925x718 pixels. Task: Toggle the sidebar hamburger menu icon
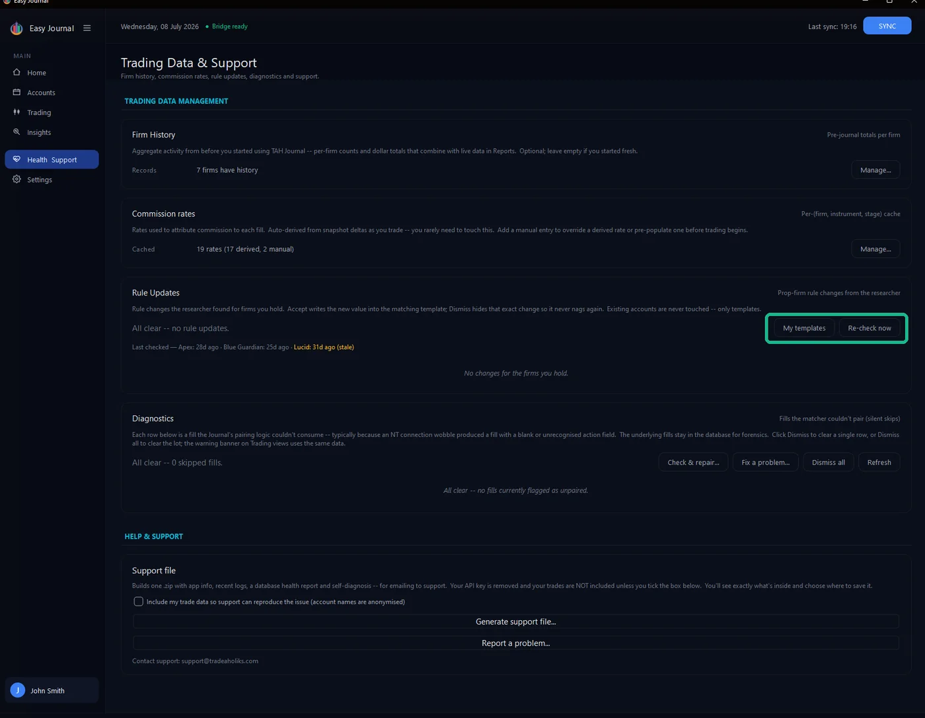coord(87,28)
